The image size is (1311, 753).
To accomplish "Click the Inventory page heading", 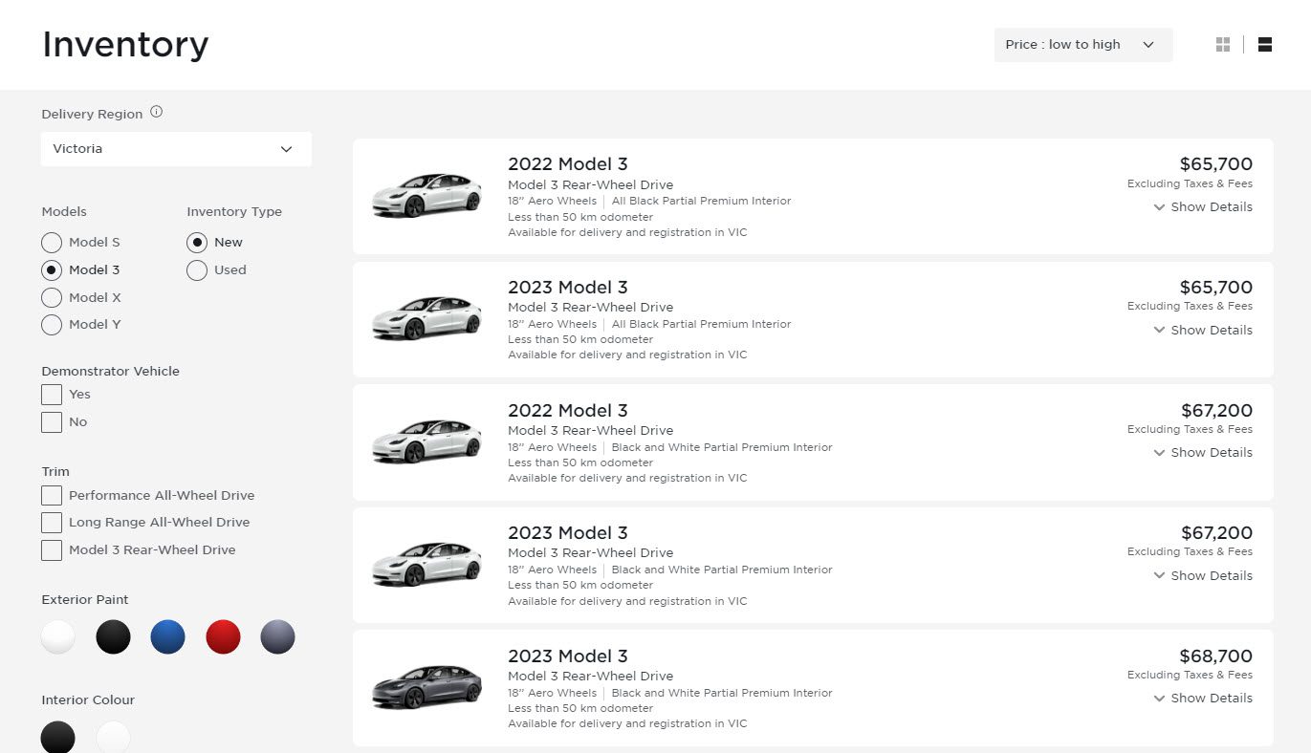I will 124,44.
